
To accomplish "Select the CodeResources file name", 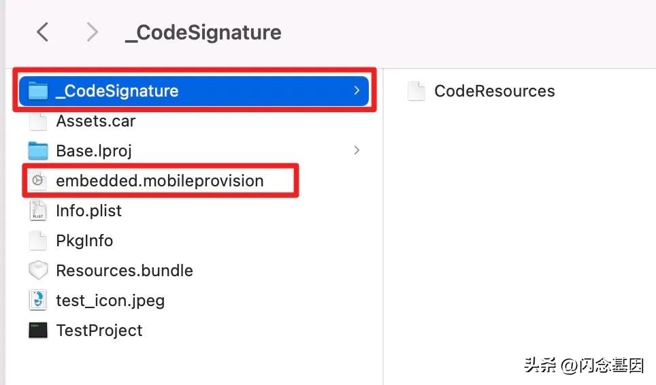I will (494, 91).
